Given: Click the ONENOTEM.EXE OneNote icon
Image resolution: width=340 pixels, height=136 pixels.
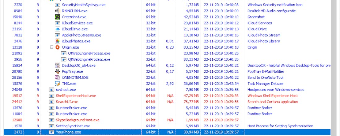Looking at the screenshot, I should 57,78.
